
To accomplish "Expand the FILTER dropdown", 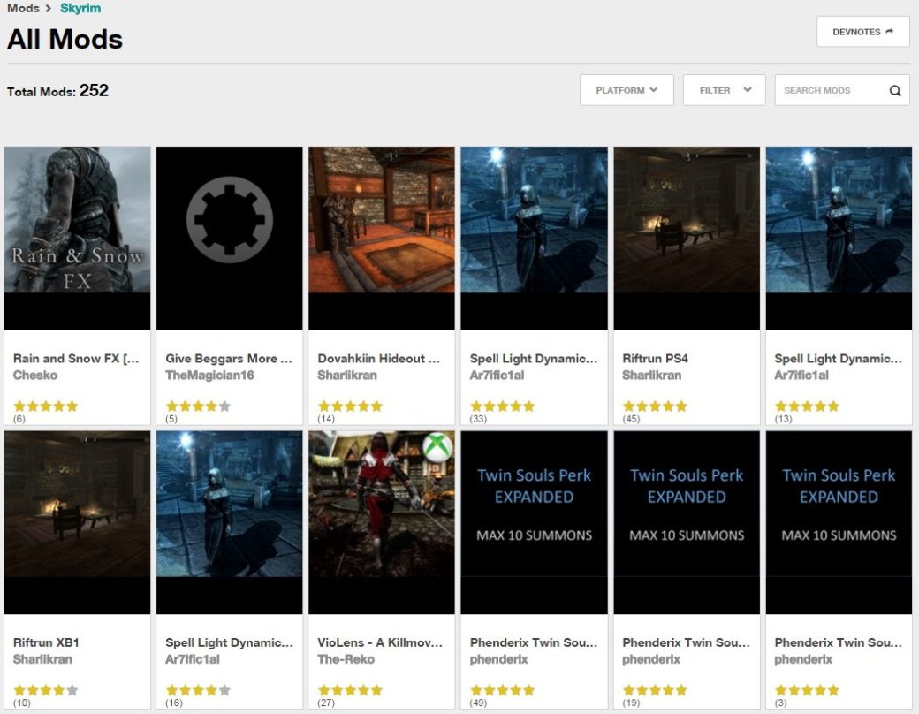I will 724,90.
